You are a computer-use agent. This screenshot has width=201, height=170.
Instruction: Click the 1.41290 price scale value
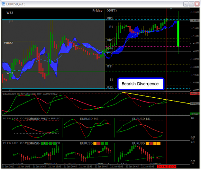[x=195, y=28]
